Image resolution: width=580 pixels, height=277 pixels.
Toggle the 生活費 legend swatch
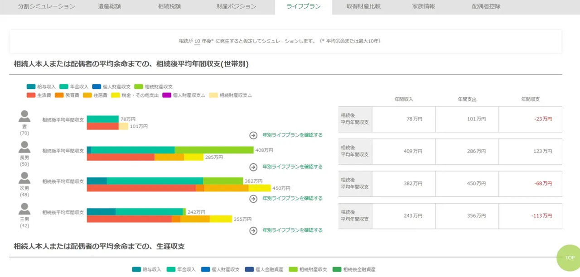pos(31,96)
